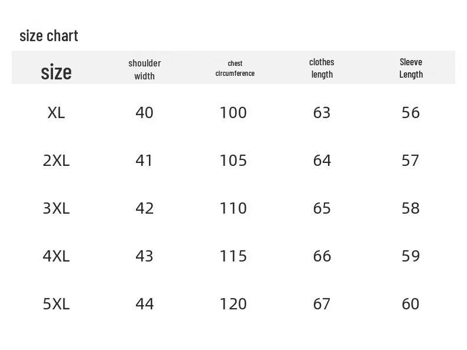Click the "clothes length" column header
This screenshot has width=467, height=350.
tap(322, 68)
